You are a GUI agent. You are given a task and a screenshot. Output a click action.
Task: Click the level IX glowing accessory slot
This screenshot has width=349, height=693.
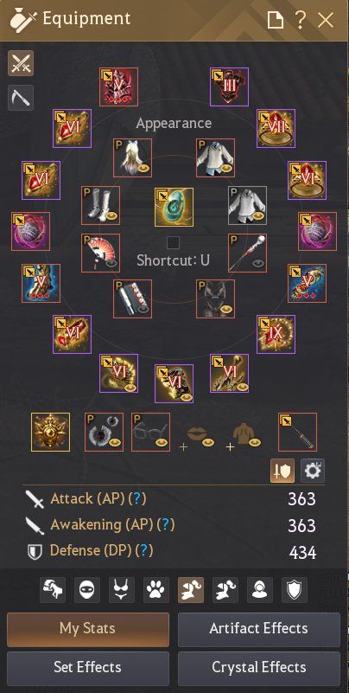[276, 335]
